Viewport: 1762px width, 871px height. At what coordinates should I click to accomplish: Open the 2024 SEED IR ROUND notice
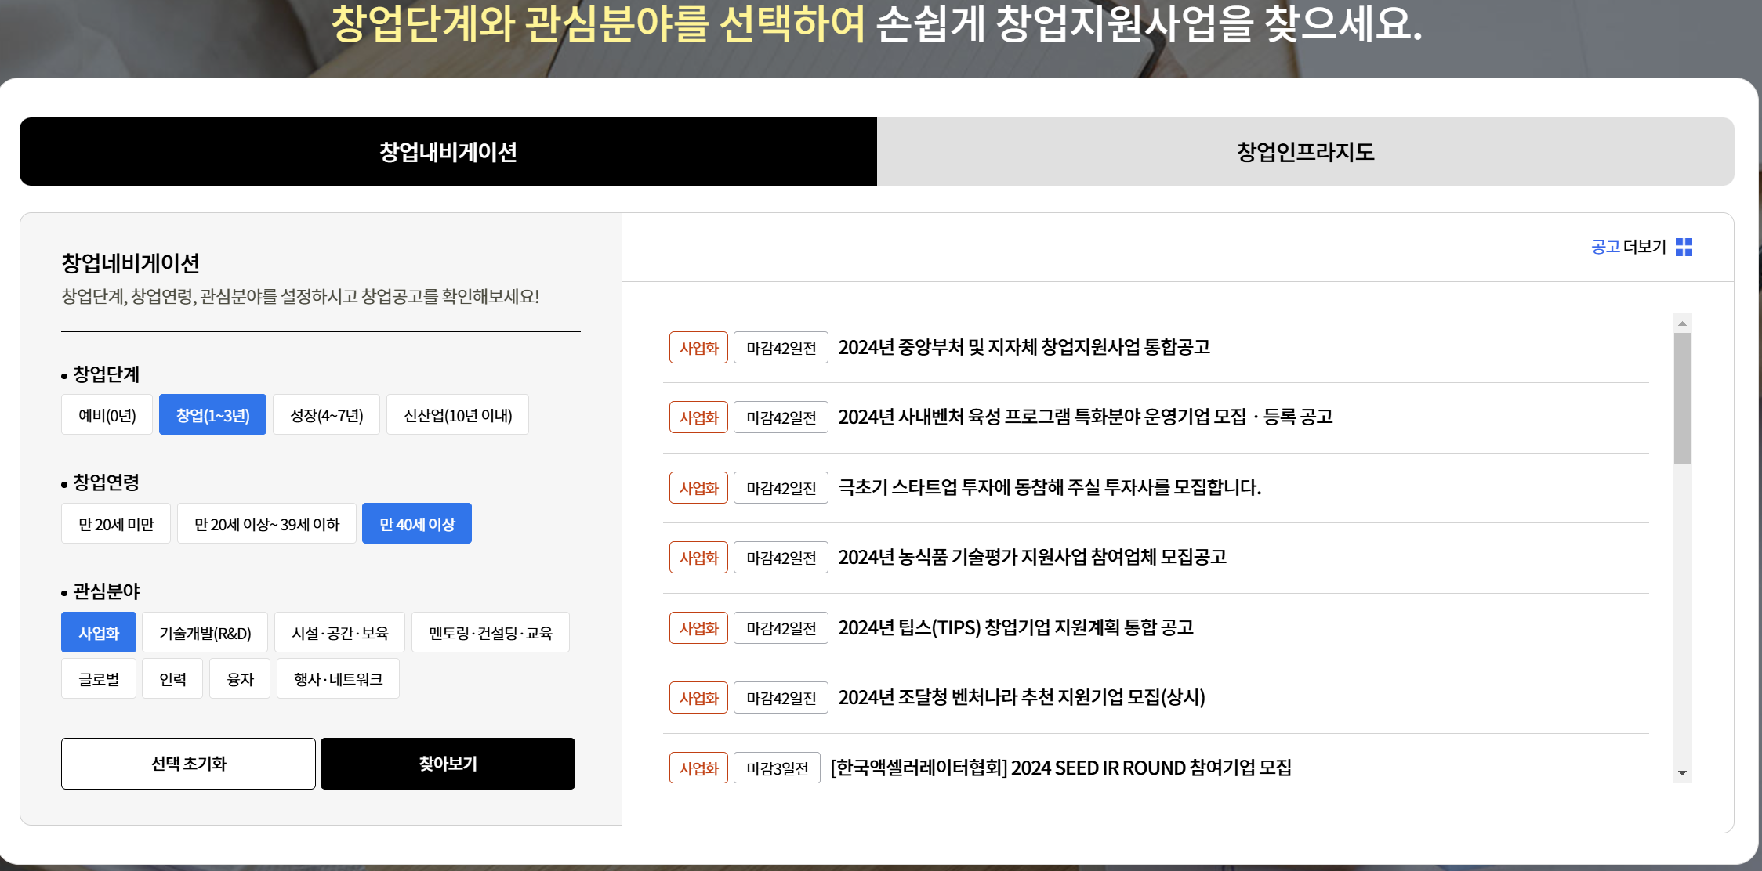(1060, 768)
